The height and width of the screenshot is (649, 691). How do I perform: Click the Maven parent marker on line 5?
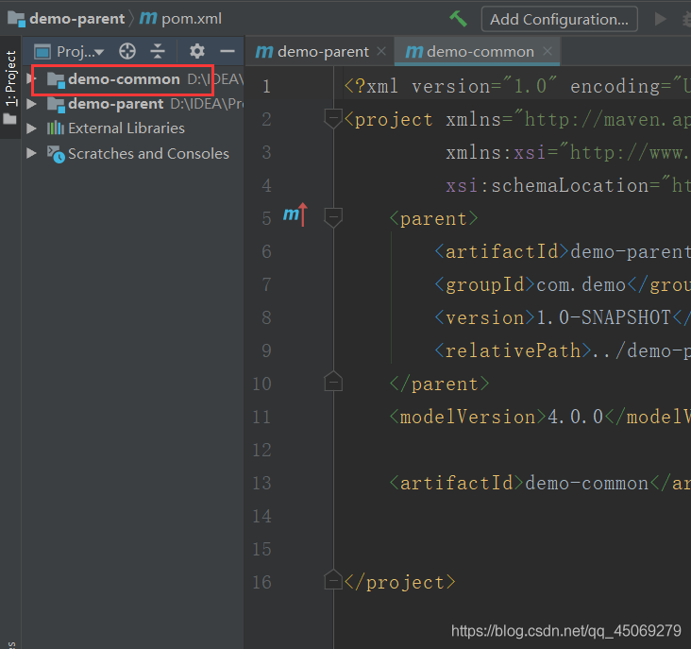click(x=295, y=216)
